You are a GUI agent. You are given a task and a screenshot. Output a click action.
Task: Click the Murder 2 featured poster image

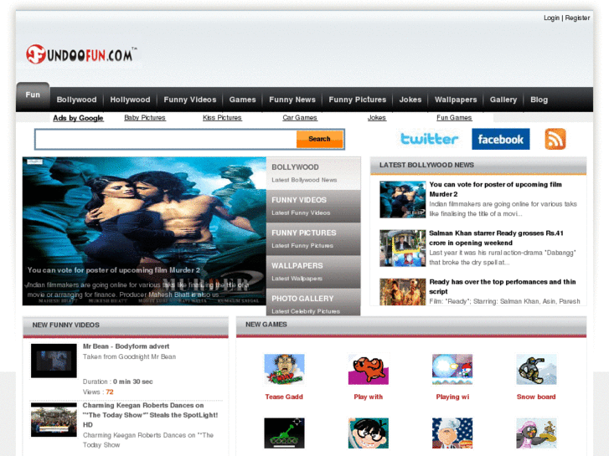pos(144,231)
